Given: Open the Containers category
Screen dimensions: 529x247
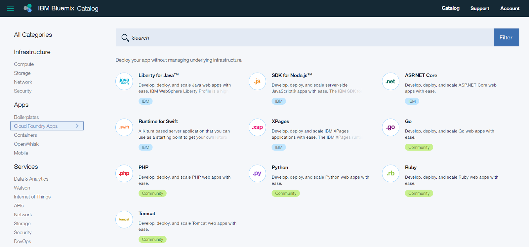Looking at the screenshot, I should pos(25,135).
